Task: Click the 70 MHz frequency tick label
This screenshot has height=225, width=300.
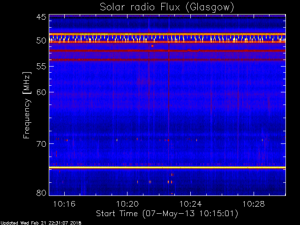Action: tap(41, 143)
